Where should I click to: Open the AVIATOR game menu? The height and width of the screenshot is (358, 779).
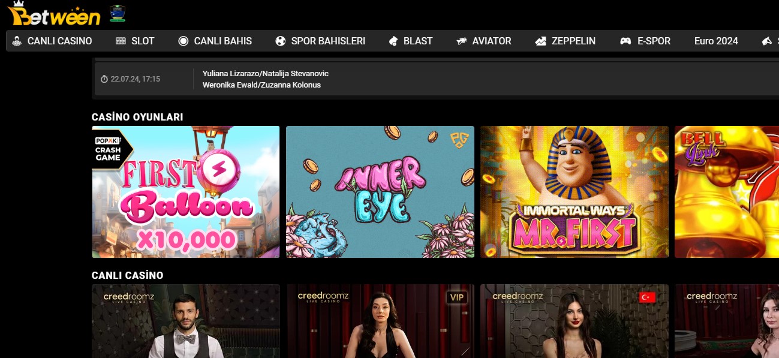[484, 41]
